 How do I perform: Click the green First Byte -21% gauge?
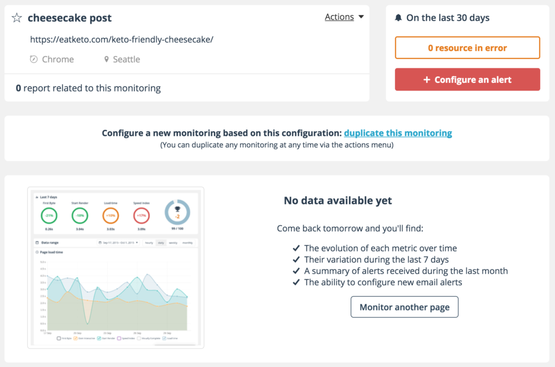(x=49, y=216)
